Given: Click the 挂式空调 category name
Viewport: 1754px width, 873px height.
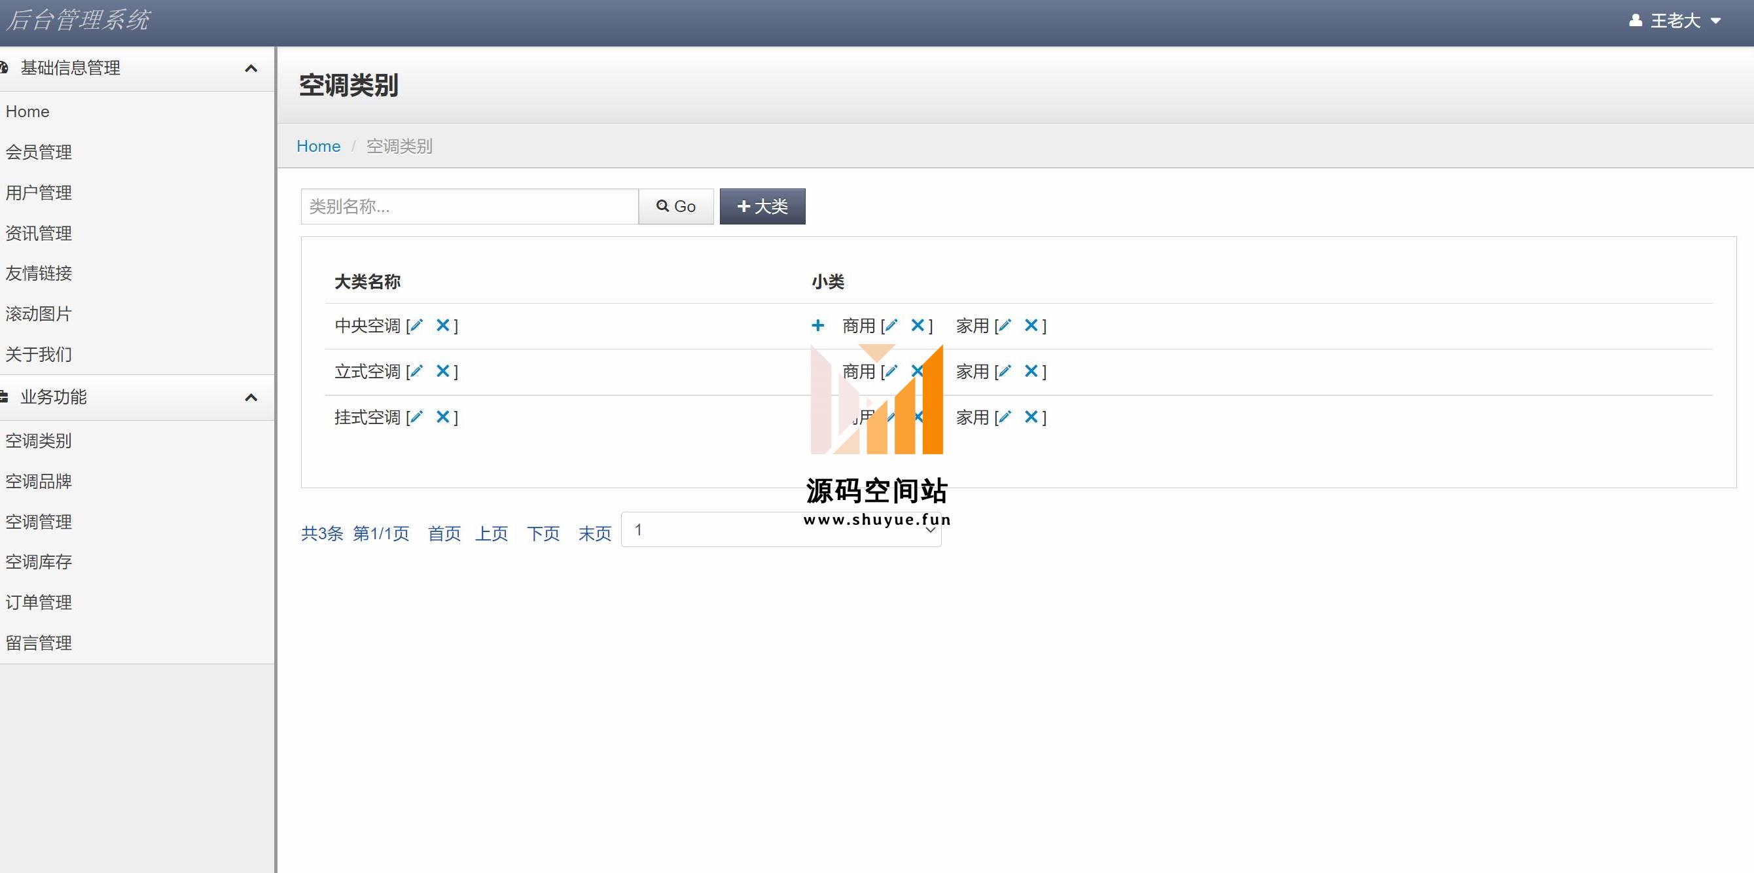Looking at the screenshot, I should [x=368, y=417].
